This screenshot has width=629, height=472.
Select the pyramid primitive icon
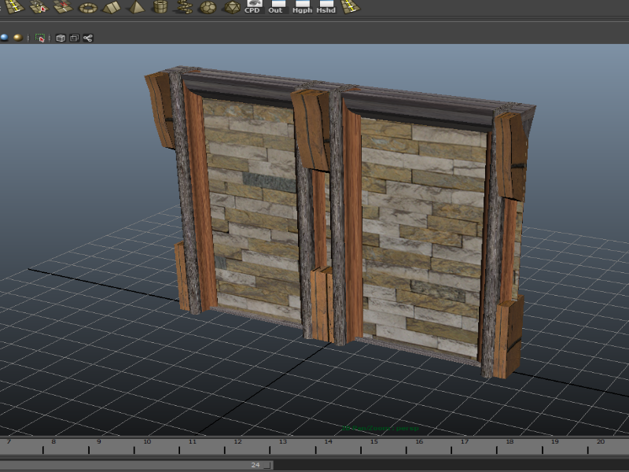(x=136, y=7)
